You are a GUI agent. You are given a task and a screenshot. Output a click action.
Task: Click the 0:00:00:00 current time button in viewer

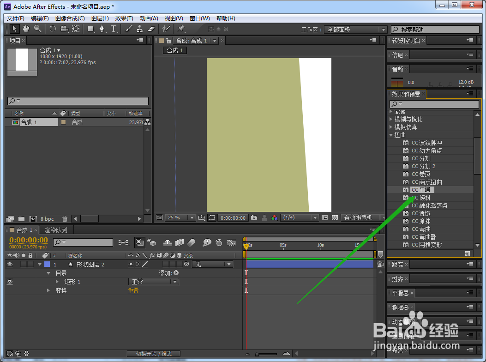(233, 218)
